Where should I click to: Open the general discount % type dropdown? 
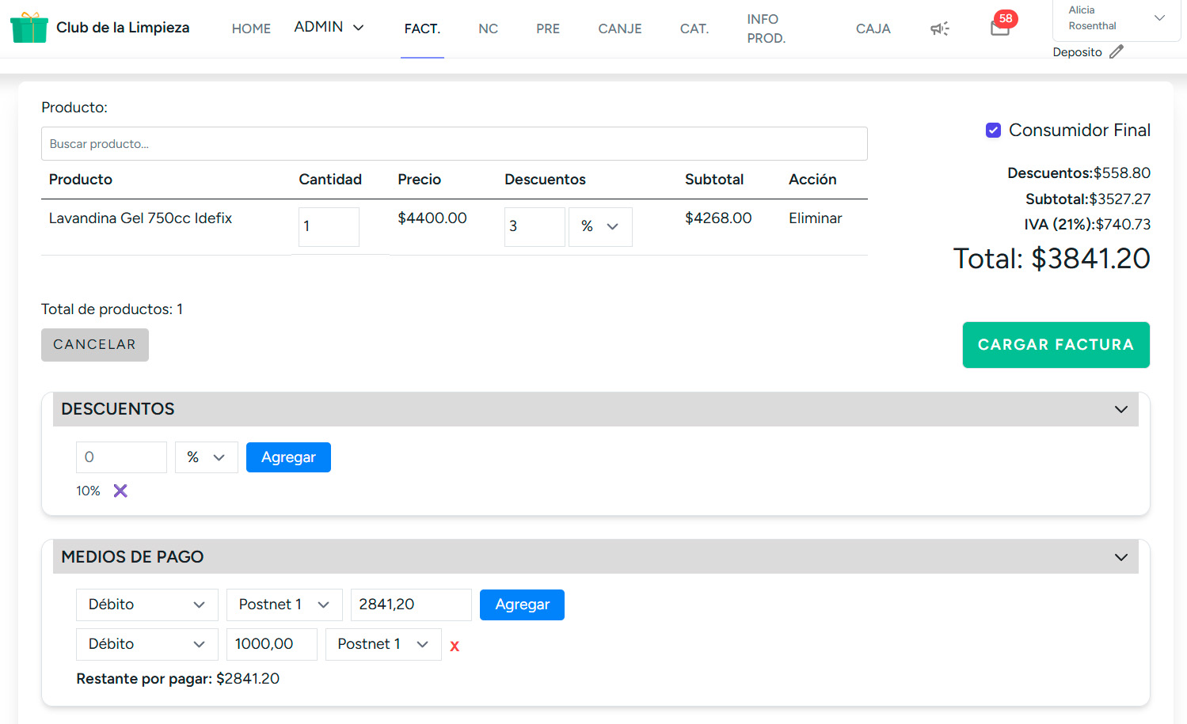207,457
